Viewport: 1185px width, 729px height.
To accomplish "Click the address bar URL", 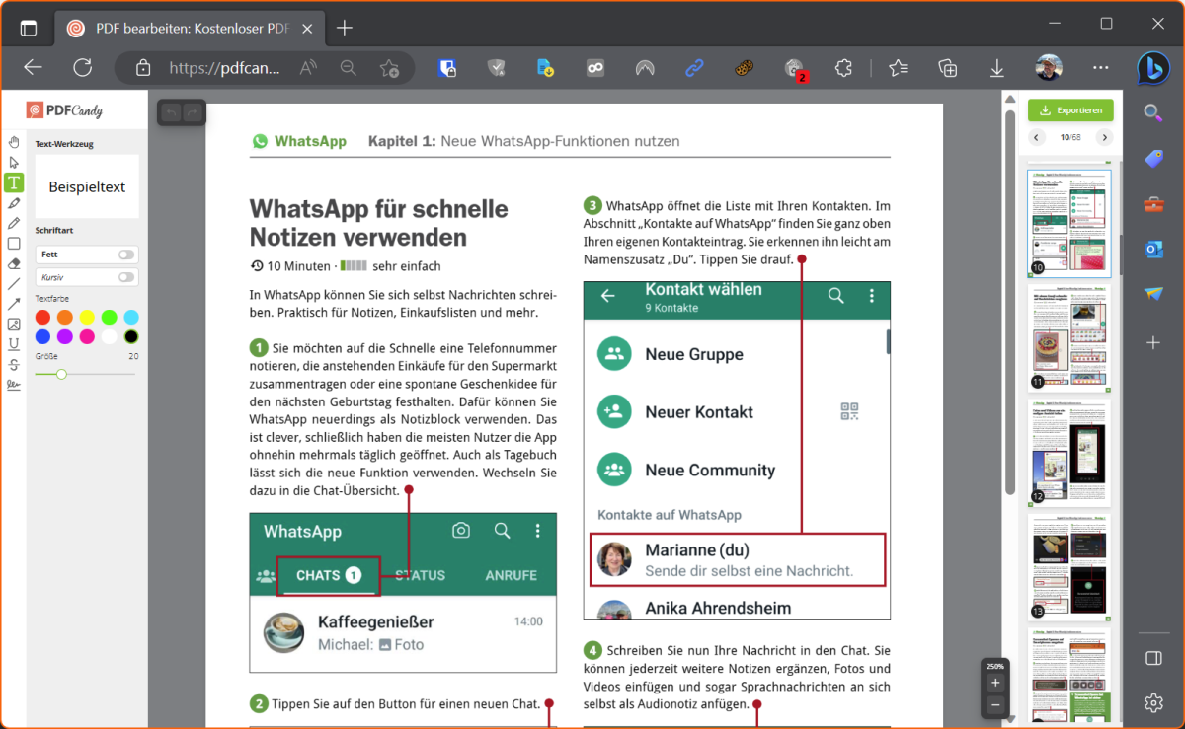I will (x=224, y=68).
